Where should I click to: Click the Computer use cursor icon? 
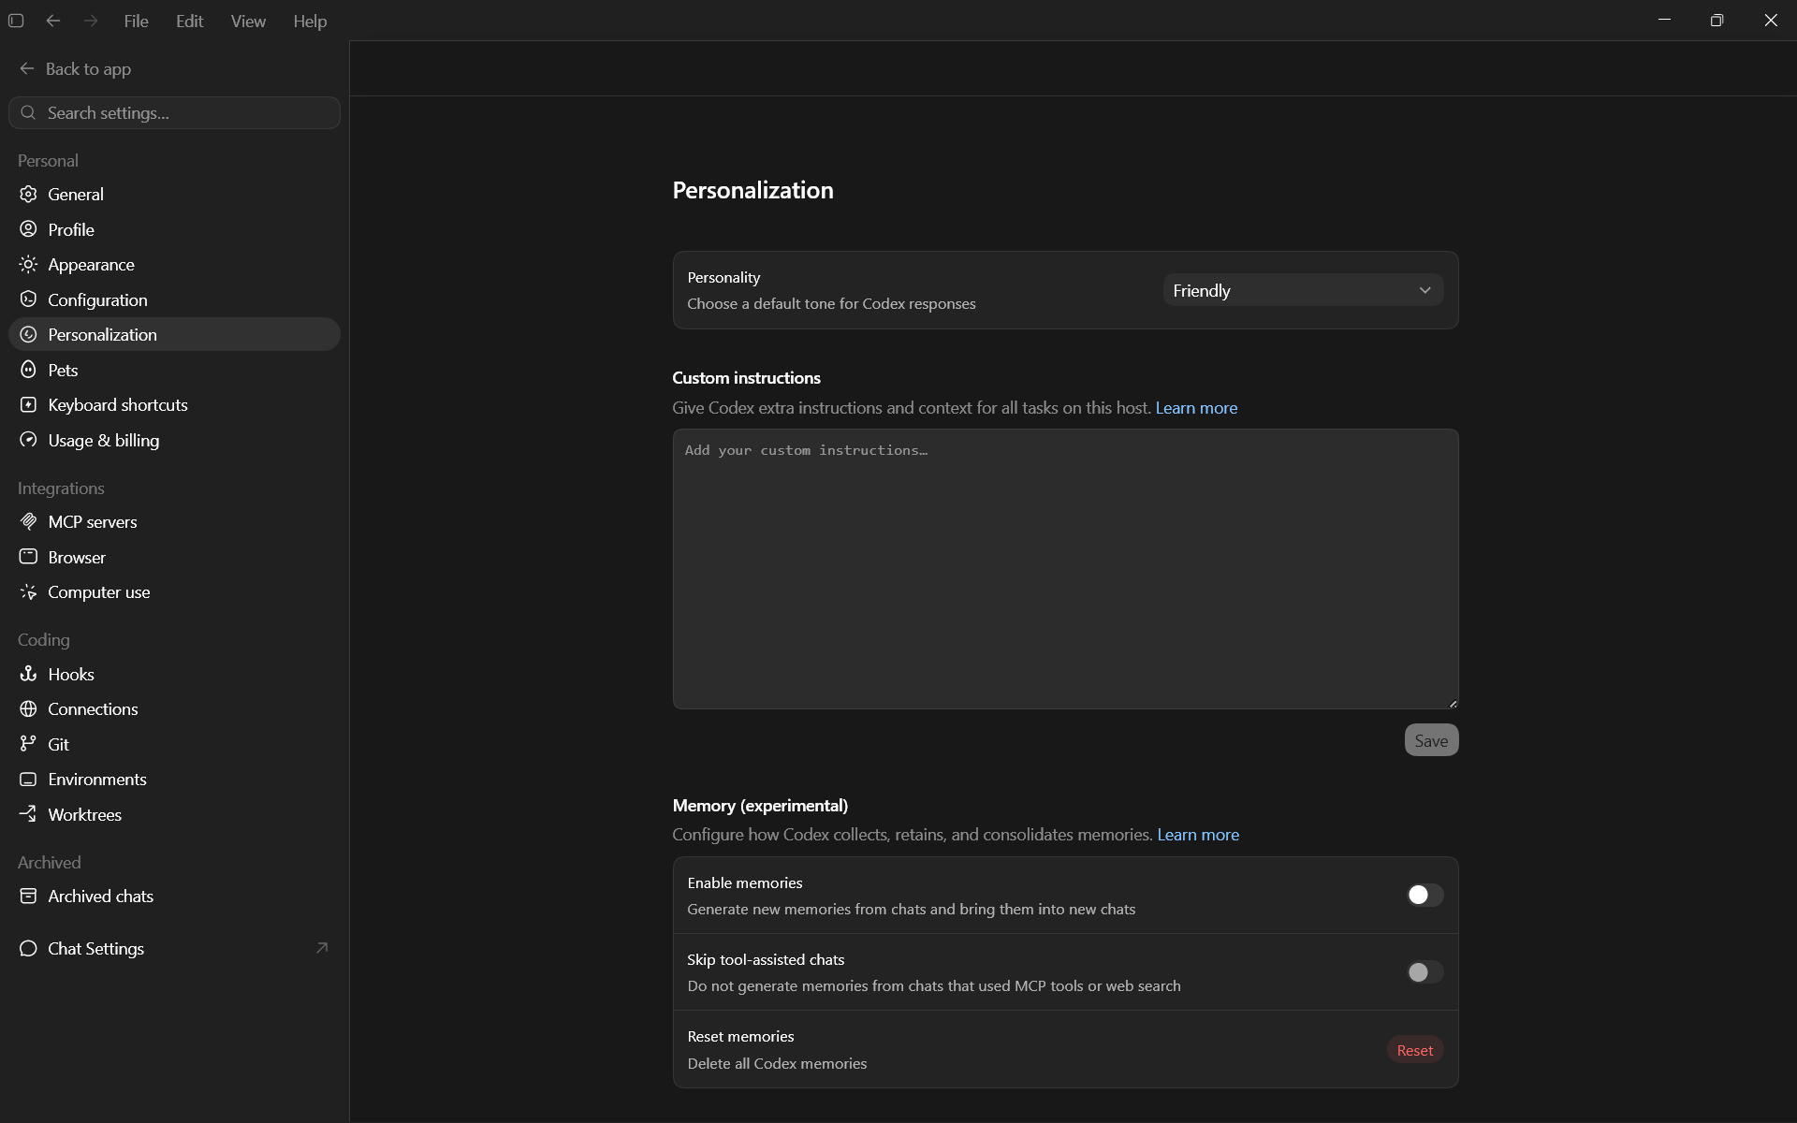[29, 591]
